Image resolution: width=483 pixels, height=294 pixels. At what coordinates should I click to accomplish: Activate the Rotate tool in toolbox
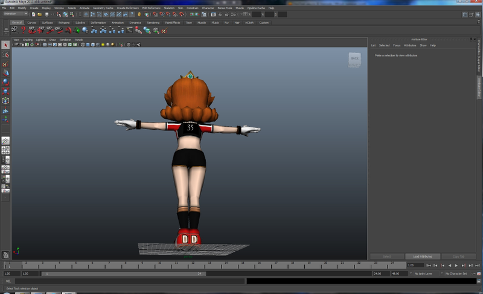coord(5,82)
